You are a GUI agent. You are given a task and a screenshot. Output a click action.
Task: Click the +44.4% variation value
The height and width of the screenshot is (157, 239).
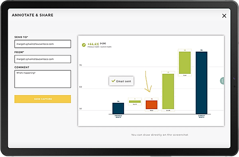pos(93,44)
